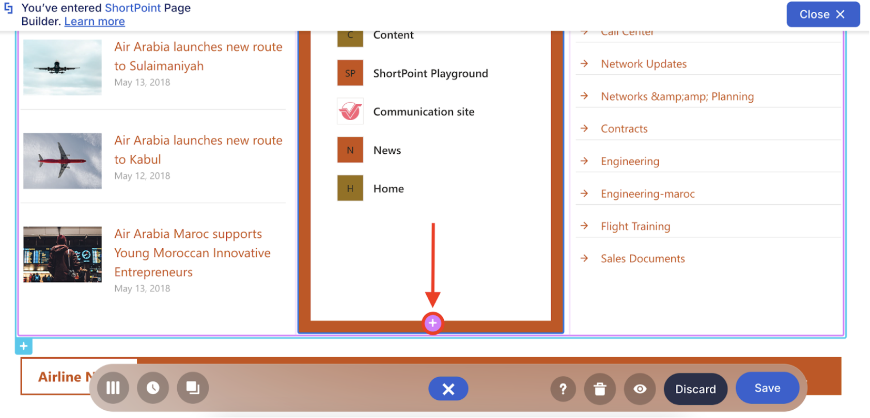Open the Content site link
Viewport: 870px width, 418px height.
pos(393,35)
